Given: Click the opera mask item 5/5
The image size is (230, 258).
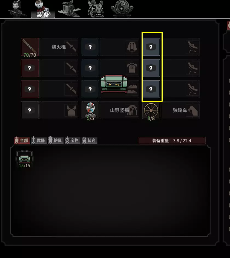Looking at the screenshot, I should pyautogui.click(x=90, y=110).
